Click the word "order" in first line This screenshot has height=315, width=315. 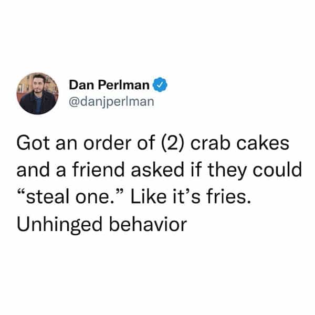108,143
